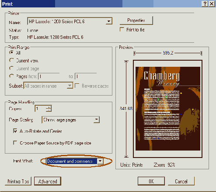The height and width of the screenshot is (192, 216).
Task: Toggle Reverse pages checkbox
Action: click(x=77, y=86)
